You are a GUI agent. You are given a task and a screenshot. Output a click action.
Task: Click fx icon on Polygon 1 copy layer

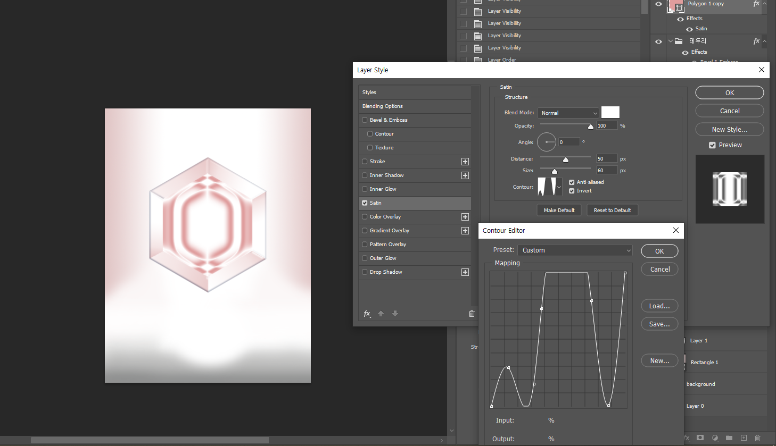[x=756, y=4]
